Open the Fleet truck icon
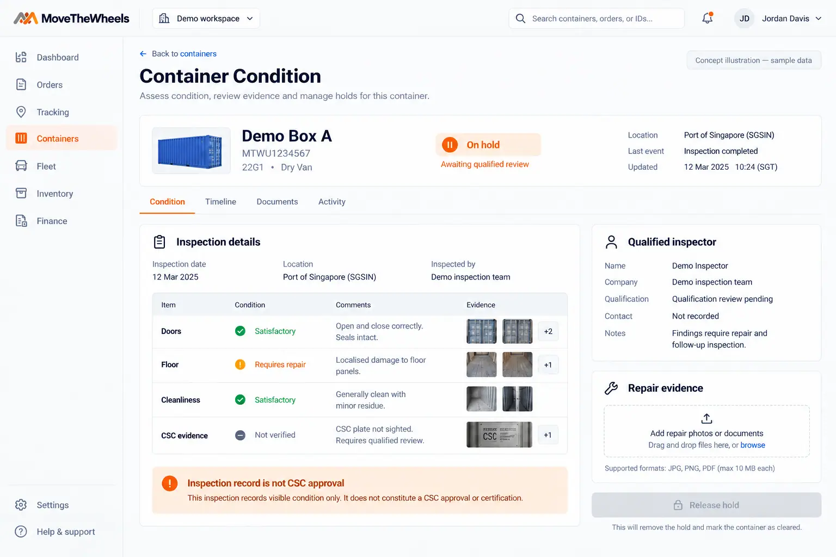The height and width of the screenshot is (557, 836). [21, 166]
